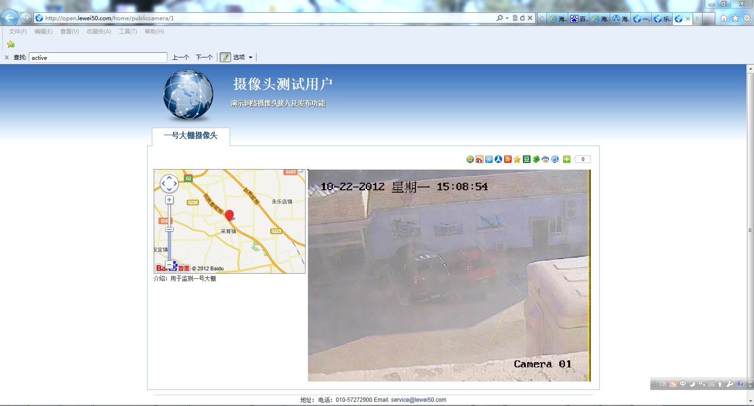Click the green plus more-share icon
Image resolution: width=754 pixels, height=406 pixels.
(x=567, y=159)
